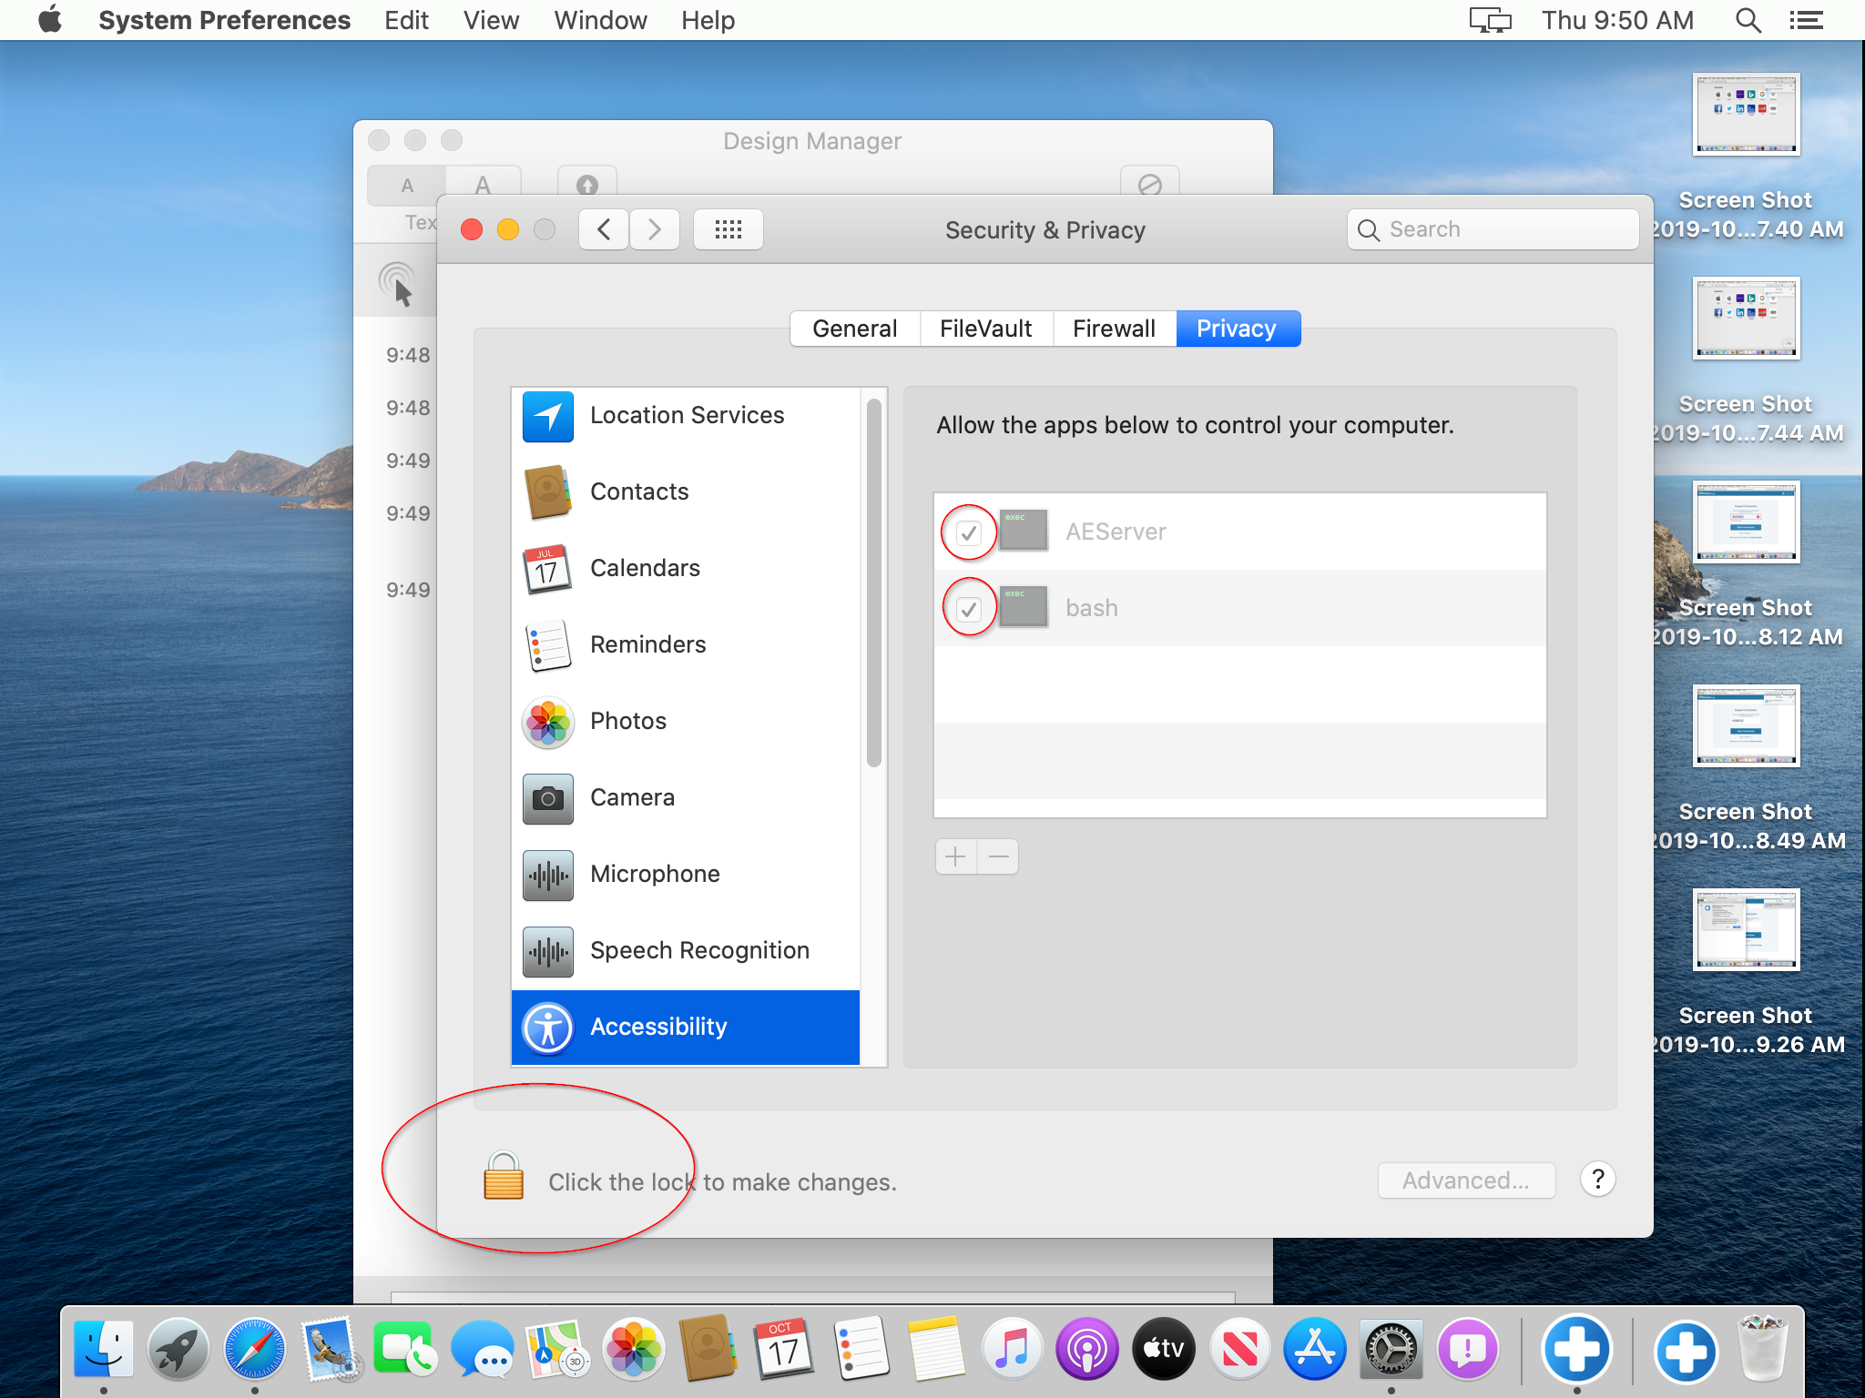The image size is (1865, 1398).
Task: Click the privacy category list scrollbar
Action: (x=873, y=582)
